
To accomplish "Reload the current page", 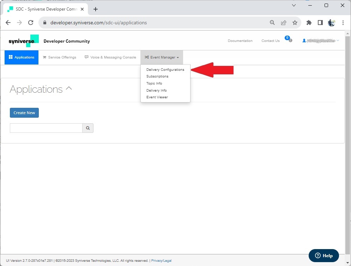I will [31, 23].
